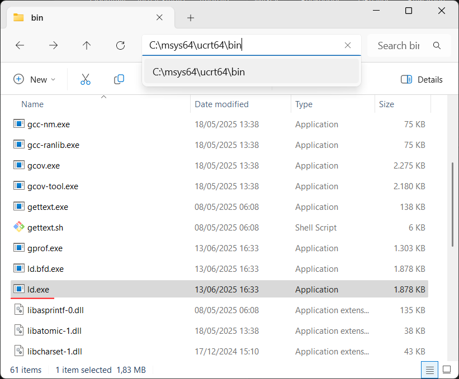
Task: Toggle the Details pane via the Details button
Action: [x=422, y=79]
